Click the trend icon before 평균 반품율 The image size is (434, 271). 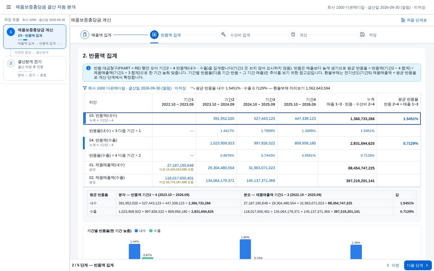(x=192, y=88)
